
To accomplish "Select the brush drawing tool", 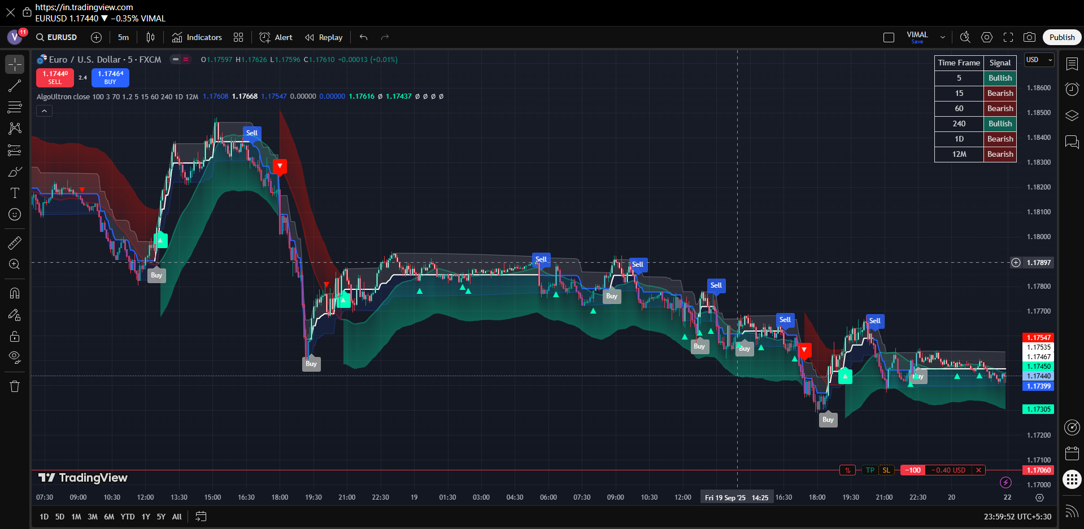I will click(15, 171).
